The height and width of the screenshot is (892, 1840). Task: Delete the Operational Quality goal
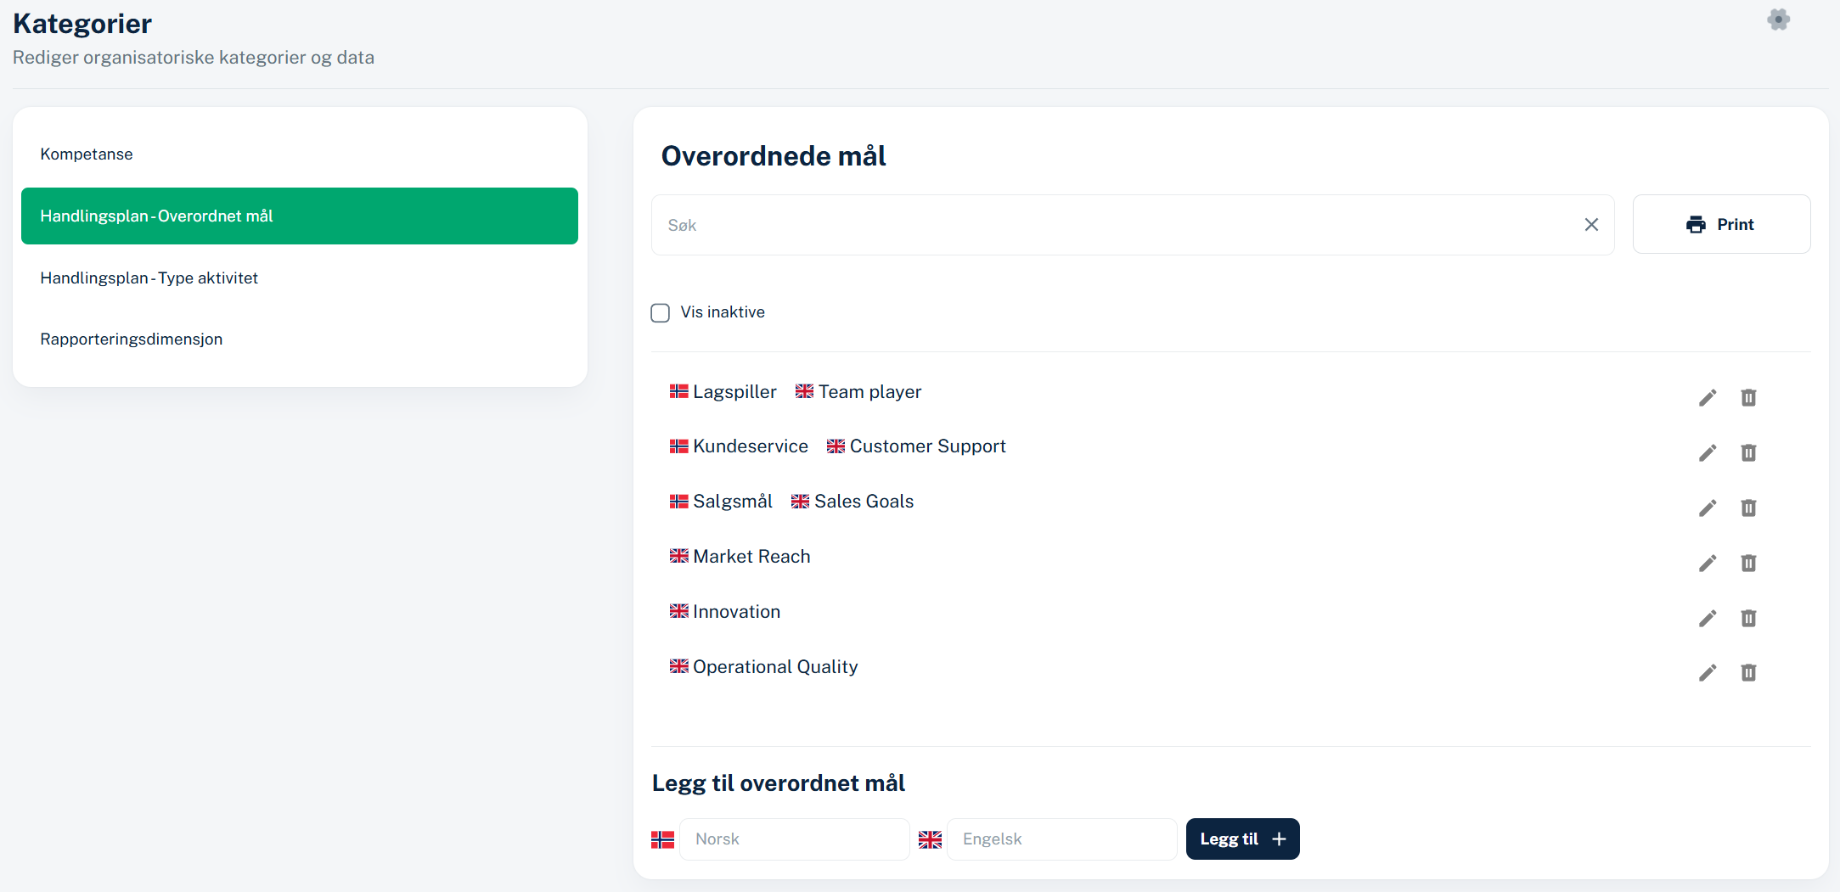point(1747,673)
